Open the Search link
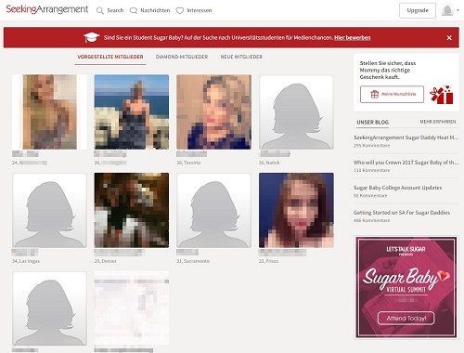Viewport: 464px width, 353px height. [x=115, y=10]
